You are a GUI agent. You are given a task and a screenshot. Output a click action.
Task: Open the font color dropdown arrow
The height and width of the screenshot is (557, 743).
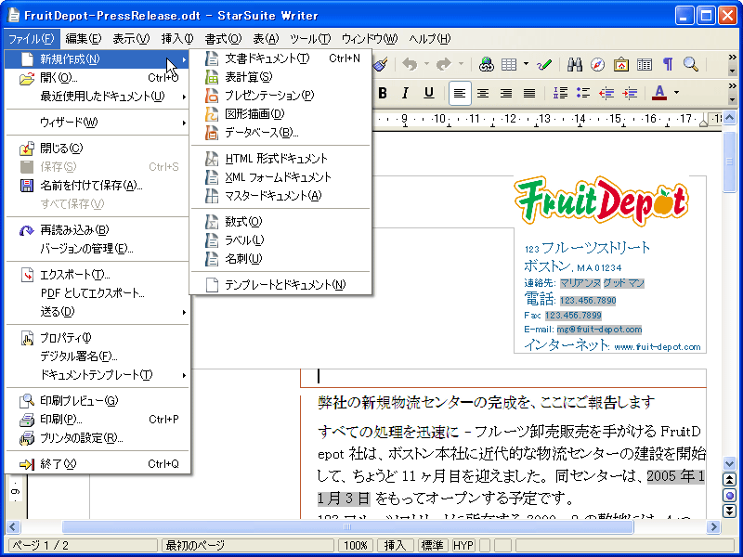677,93
